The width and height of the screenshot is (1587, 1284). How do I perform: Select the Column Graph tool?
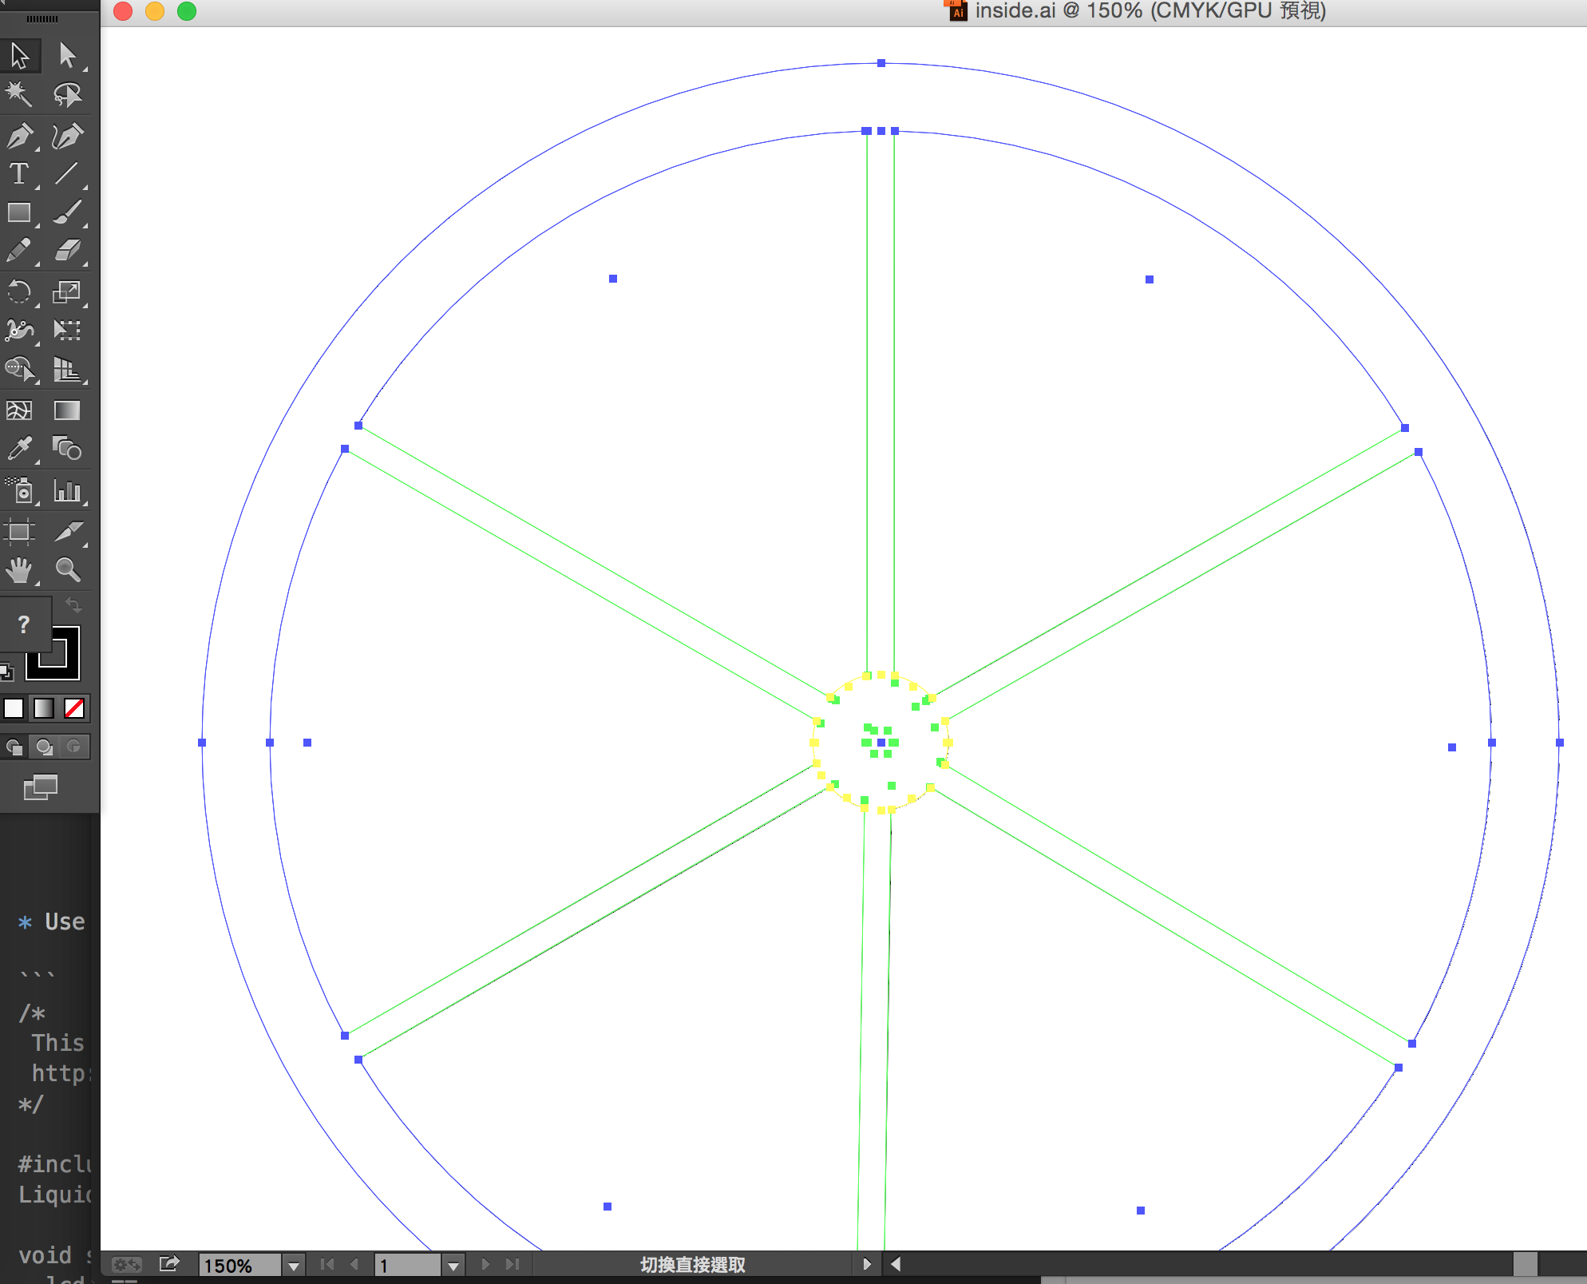pos(68,490)
